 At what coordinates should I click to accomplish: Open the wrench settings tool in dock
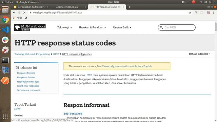[5, 50]
